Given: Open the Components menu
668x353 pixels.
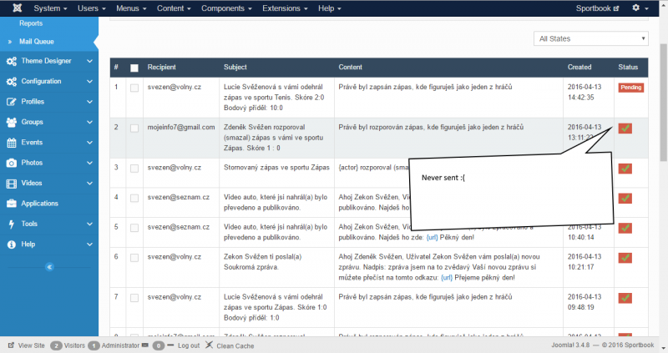Looking at the screenshot, I should 226,8.
